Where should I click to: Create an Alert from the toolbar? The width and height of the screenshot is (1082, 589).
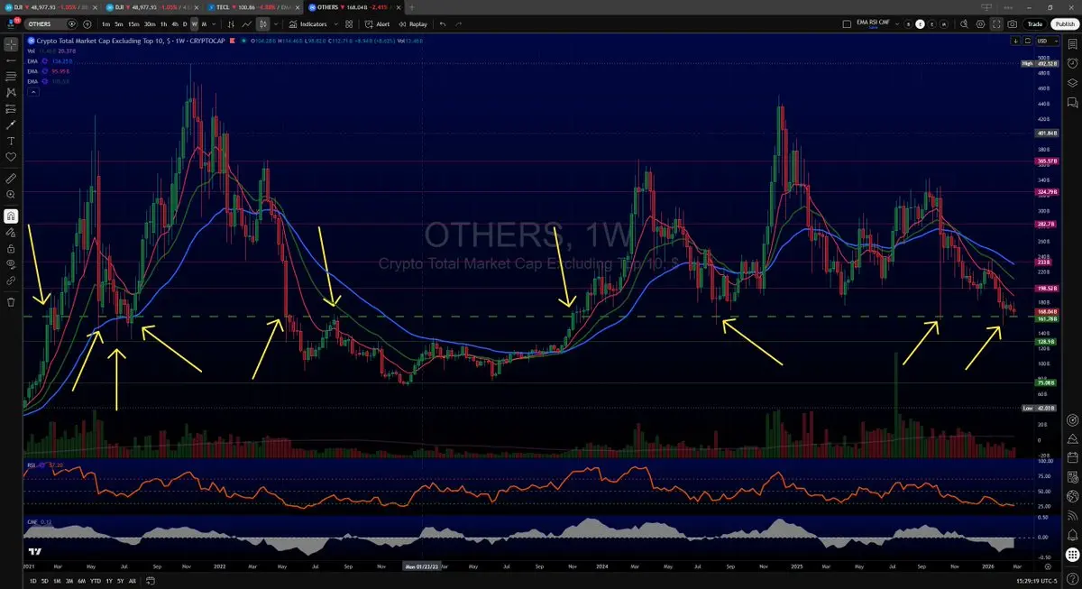pos(377,24)
